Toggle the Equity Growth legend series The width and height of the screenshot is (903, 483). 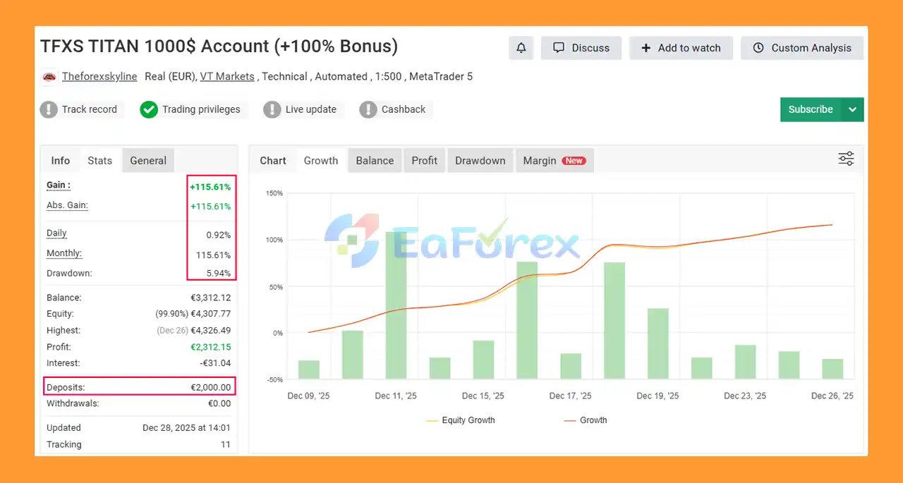(x=460, y=420)
